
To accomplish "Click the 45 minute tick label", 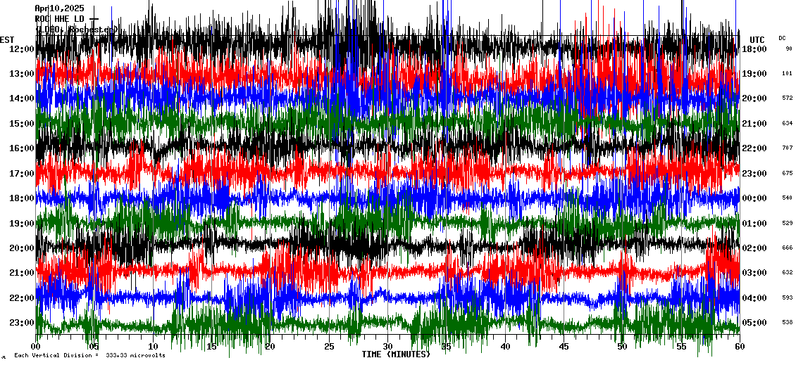I will (x=564, y=347).
